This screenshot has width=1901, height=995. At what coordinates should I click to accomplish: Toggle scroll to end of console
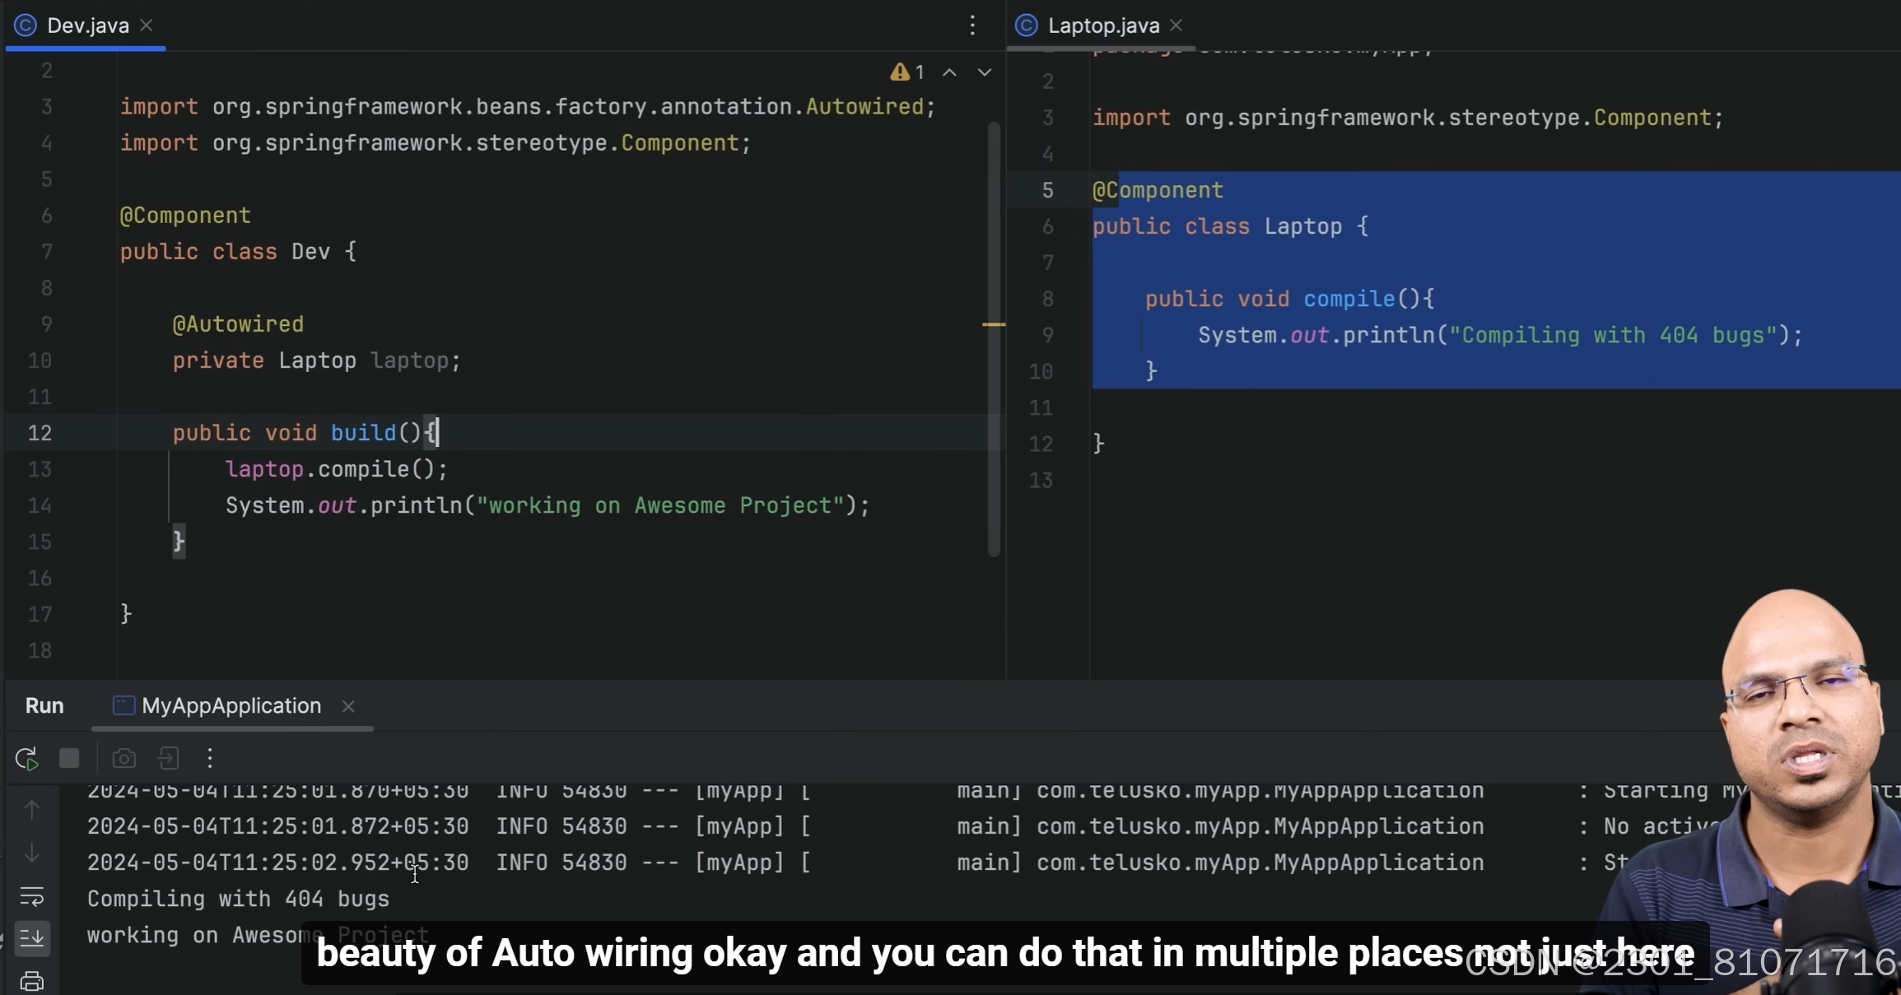click(x=31, y=937)
